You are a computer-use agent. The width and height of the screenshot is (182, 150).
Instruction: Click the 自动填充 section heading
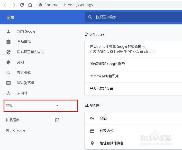[92, 105]
